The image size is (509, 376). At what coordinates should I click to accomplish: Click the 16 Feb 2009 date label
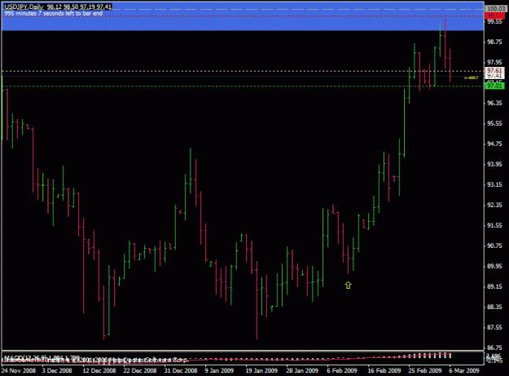click(384, 370)
